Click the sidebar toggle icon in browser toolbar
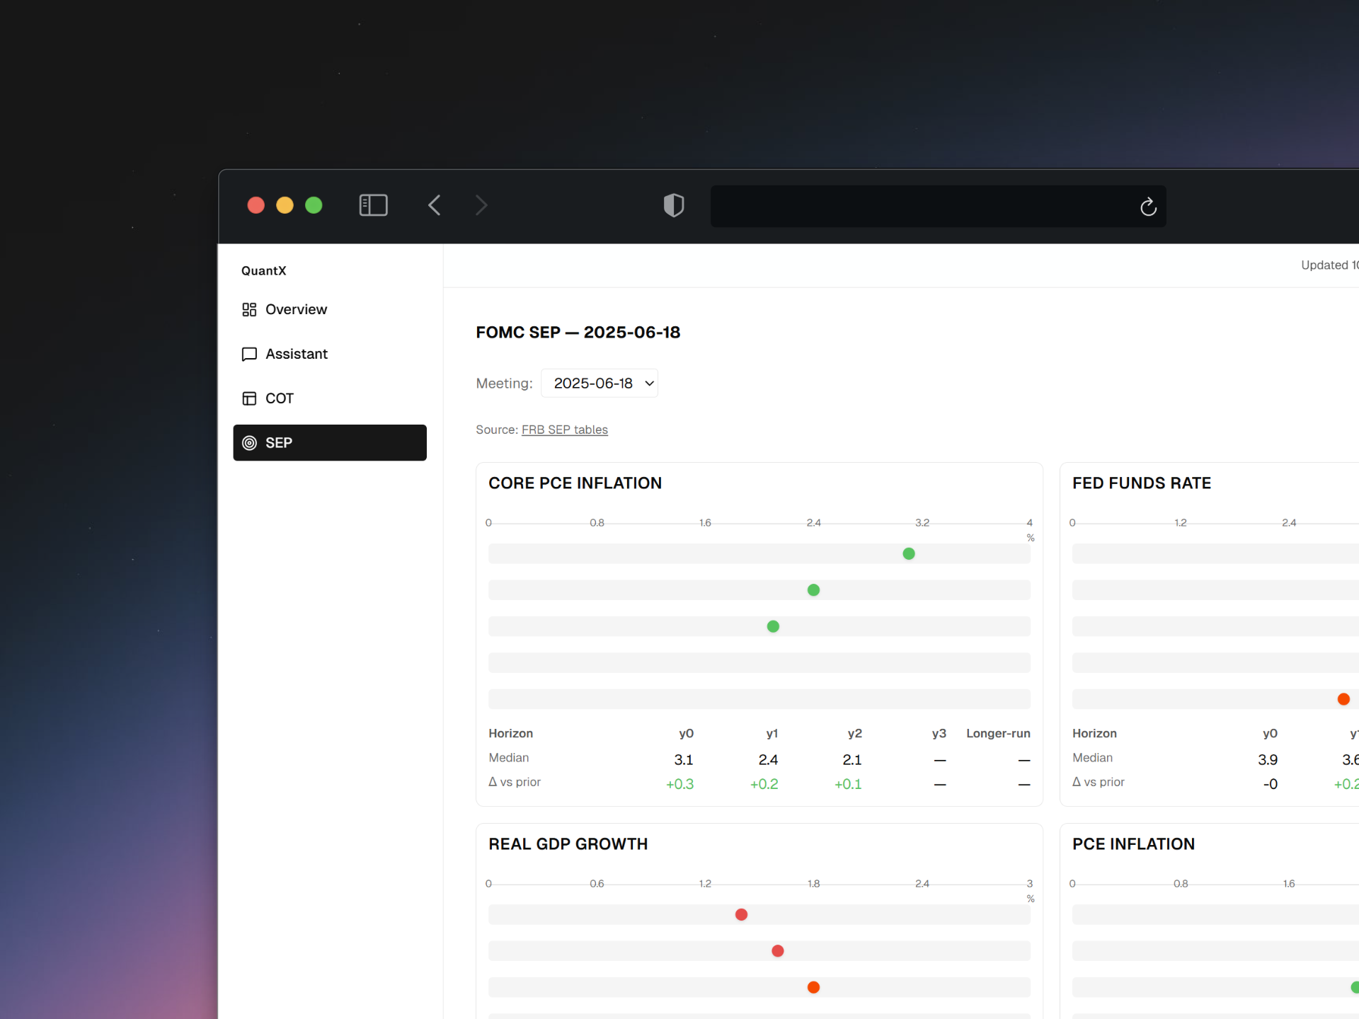 [373, 205]
